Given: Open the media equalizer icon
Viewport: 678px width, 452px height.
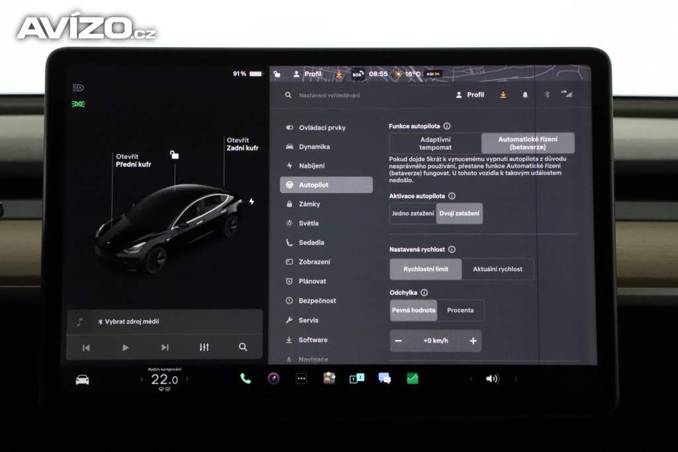Looking at the screenshot, I should [204, 347].
